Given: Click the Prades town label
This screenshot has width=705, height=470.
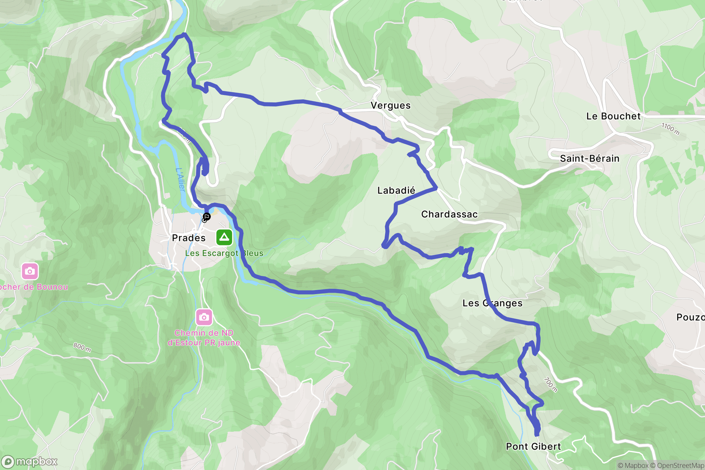Looking at the screenshot, I should click(189, 238).
